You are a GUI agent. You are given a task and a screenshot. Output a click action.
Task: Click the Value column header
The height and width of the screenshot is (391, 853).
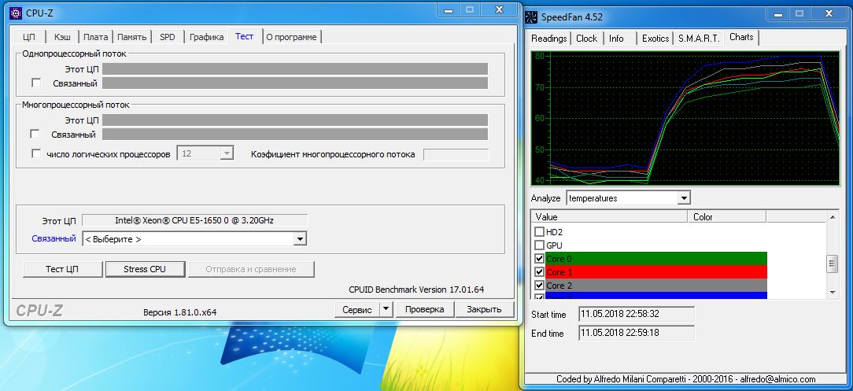[x=609, y=217]
